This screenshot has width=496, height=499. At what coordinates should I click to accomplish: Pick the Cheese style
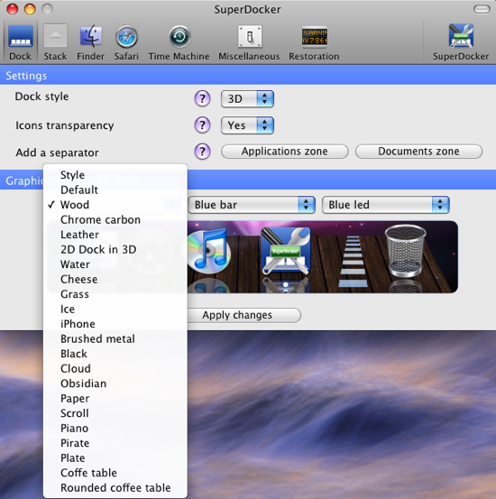(x=115, y=280)
